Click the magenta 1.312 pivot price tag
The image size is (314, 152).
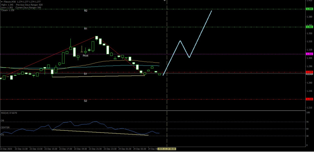[309, 54]
